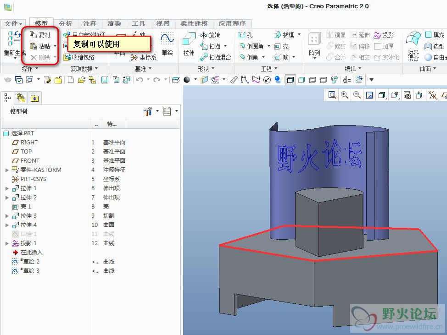The height and width of the screenshot is (335, 447).
Task: Expand the 拉伸 1 tree node
Action: [7, 188]
